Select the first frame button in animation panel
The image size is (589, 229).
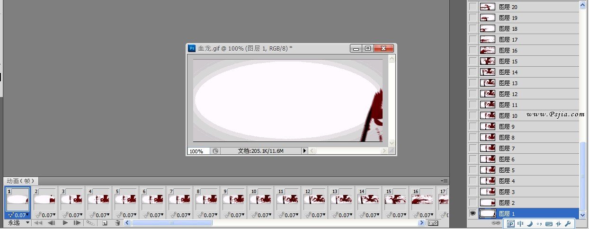(x=38, y=223)
